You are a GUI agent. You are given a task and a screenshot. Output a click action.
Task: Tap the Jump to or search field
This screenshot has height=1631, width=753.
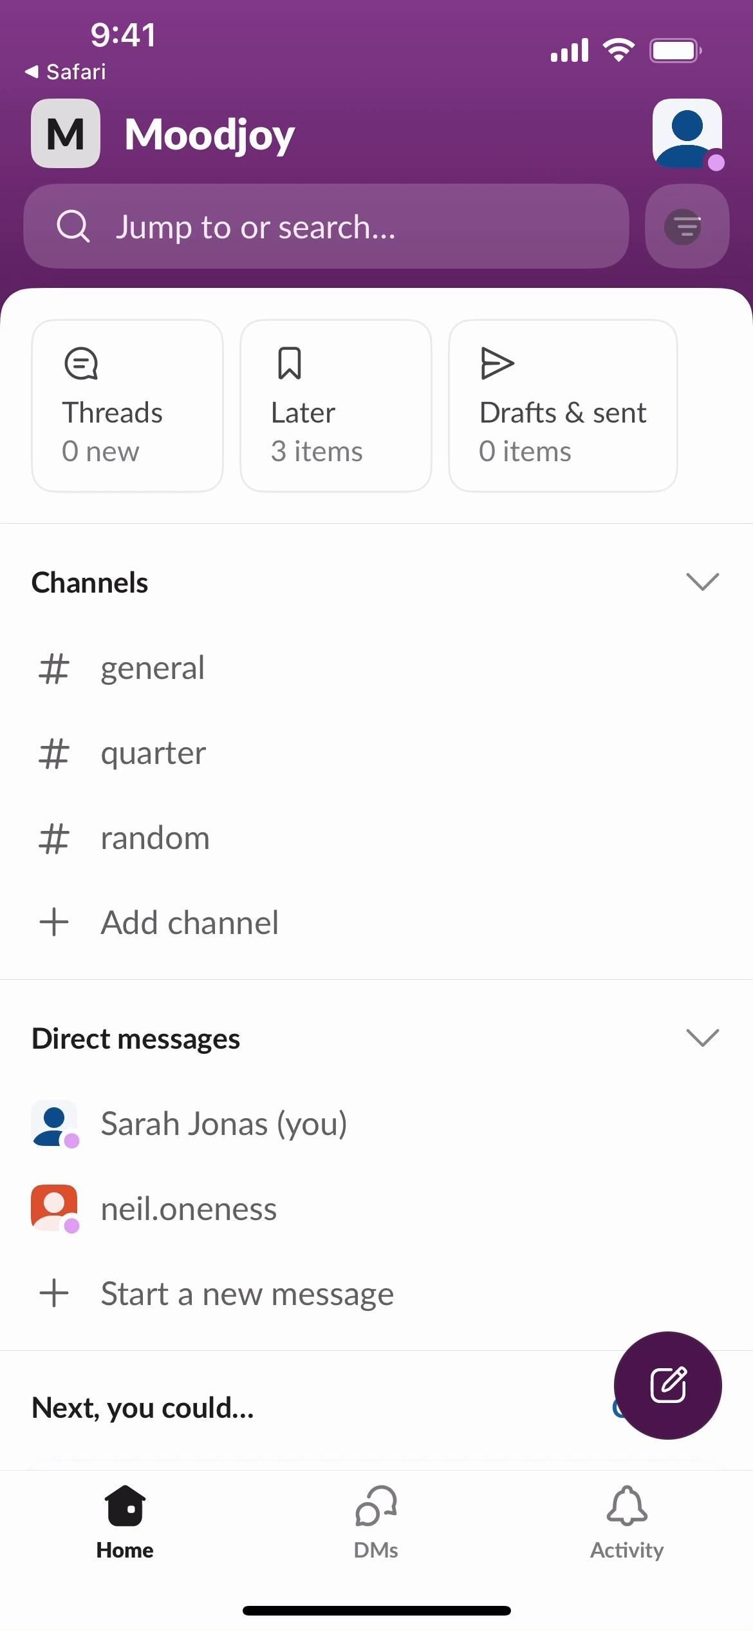pyautogui.click(x=326, y=226)
